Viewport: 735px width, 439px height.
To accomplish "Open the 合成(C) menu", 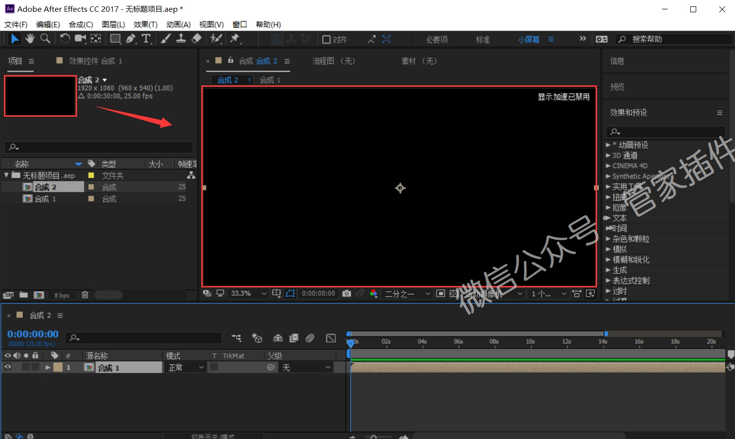I will 81,25.
